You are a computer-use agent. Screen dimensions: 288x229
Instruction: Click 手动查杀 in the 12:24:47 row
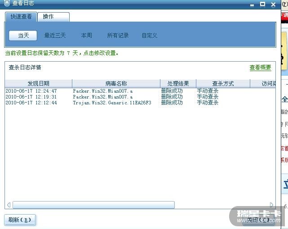coord(208,91)
